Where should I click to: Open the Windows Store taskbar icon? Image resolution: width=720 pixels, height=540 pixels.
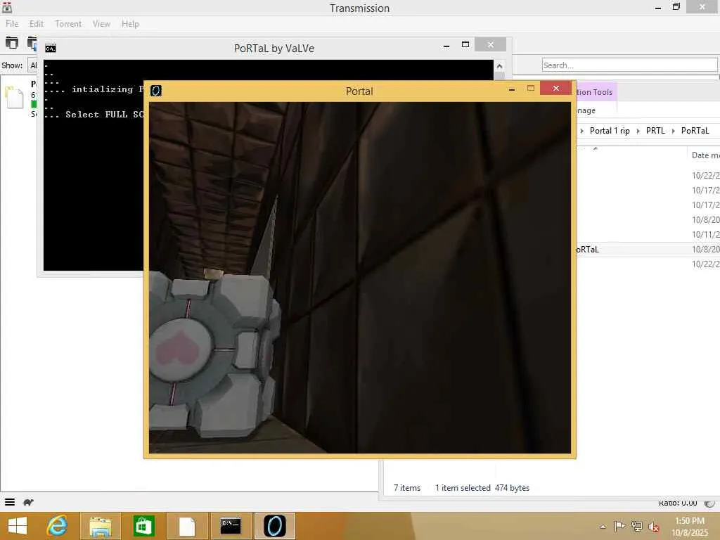point(143,526)
